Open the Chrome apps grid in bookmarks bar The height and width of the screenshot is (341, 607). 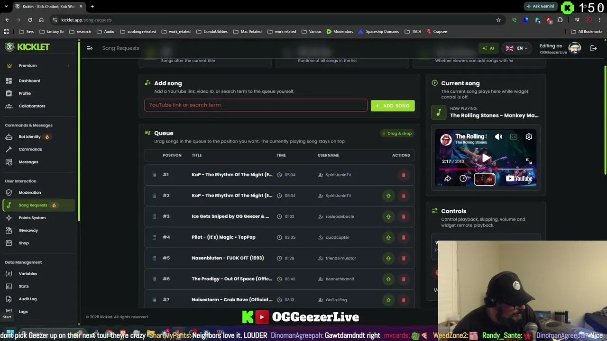pyautogui.click(x=6, y=32)
